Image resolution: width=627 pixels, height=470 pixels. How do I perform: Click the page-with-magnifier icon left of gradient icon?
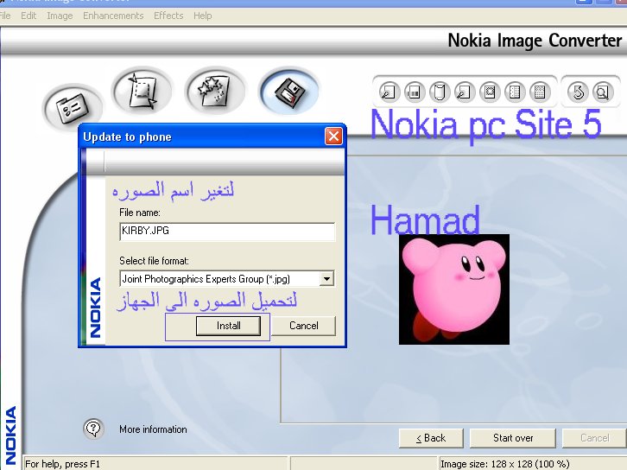[x=389, y=92]
